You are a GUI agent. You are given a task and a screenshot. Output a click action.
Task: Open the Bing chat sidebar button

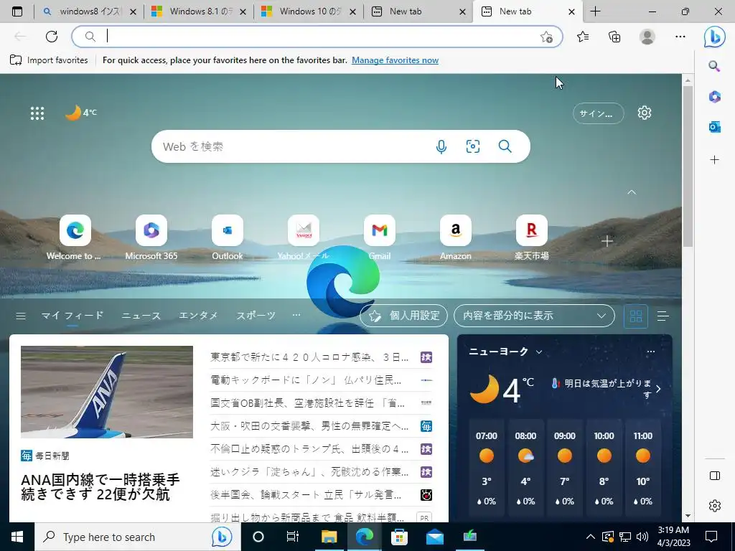point(714,37)
